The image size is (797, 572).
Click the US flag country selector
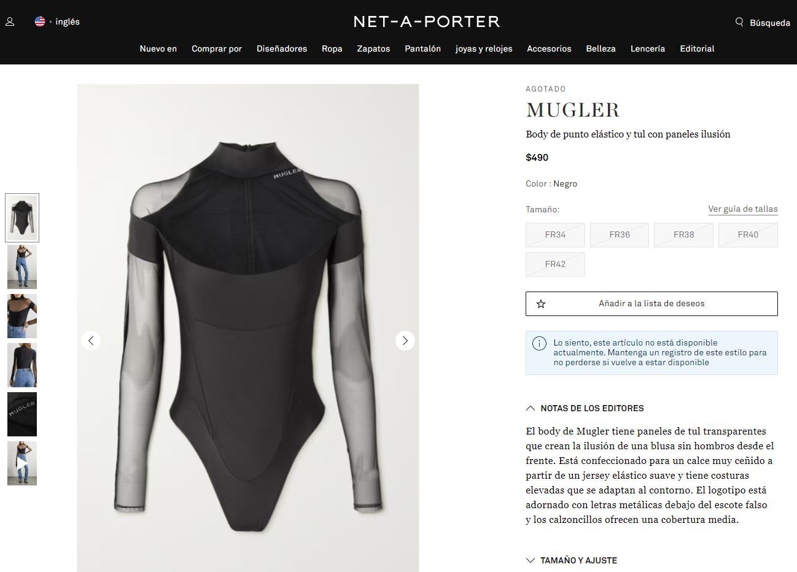point(40,21)
